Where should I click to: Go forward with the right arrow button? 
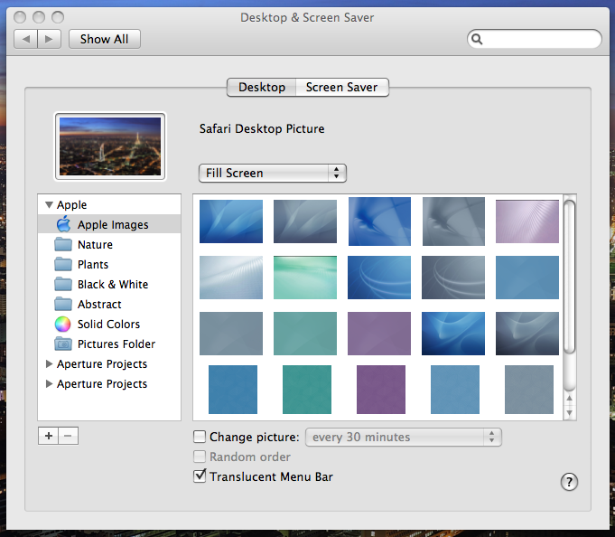pos(50,39)
